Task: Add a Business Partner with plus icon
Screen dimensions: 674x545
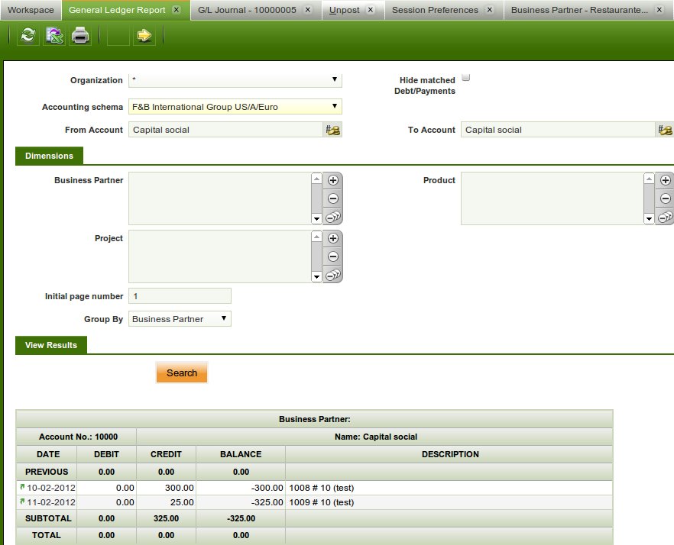Action: (333, 180)
